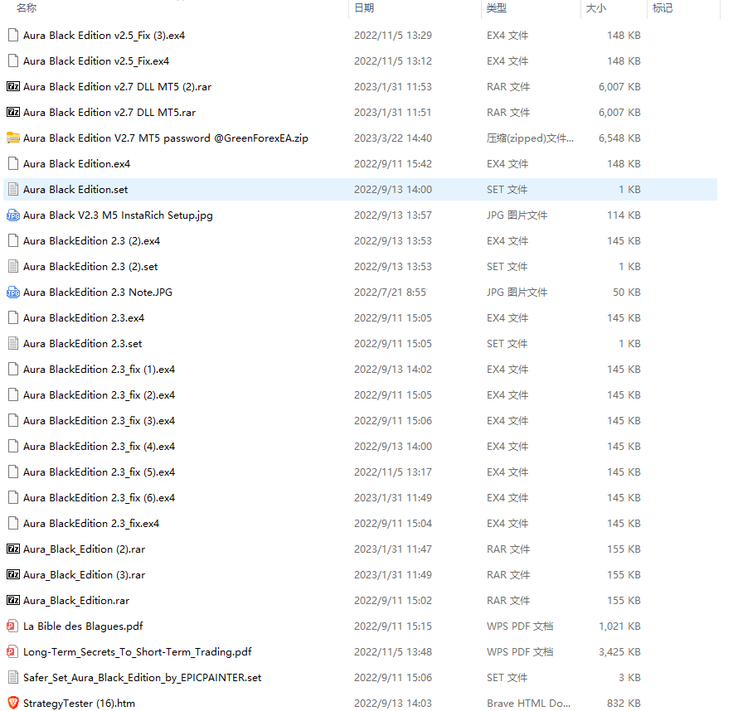Select file name Aura Black V2.3 M5 InstaRich Setup.jpg

coord(118,215)
